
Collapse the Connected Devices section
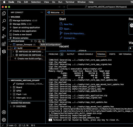[x=9, y=103]
